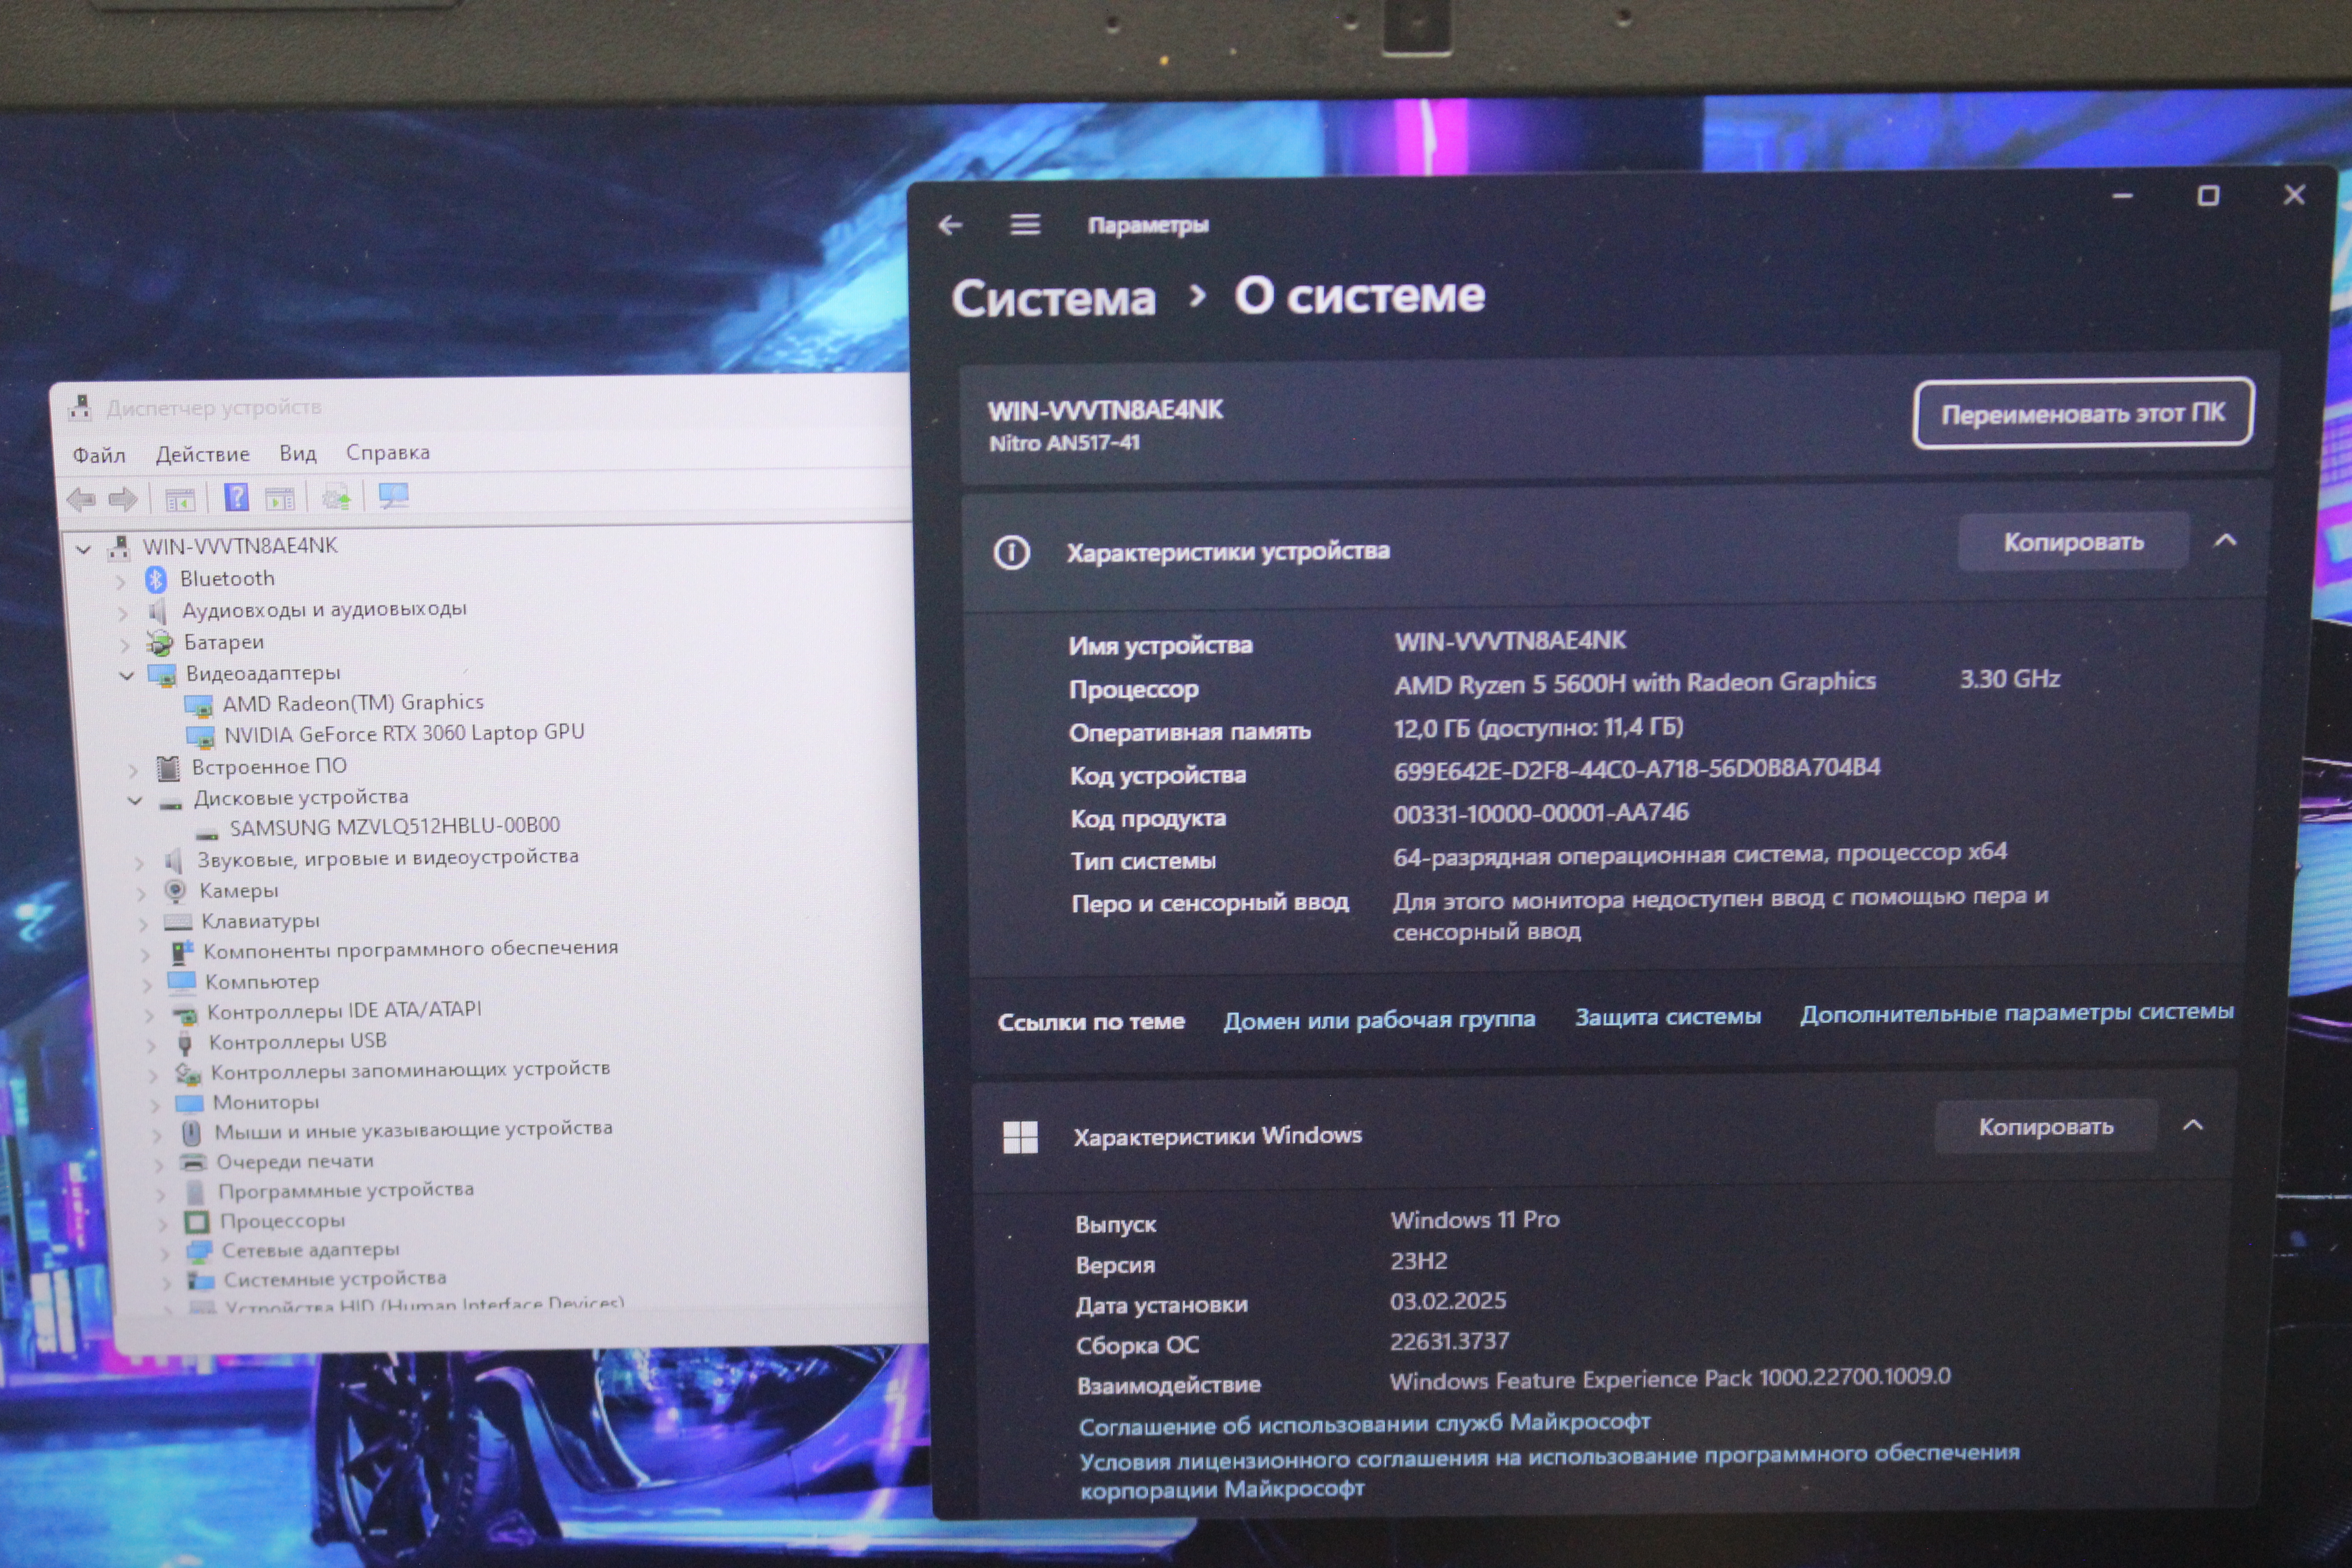Collapse Характеристики Windows section chevron
This screenshot has width=2352, height=1568.
pyautogui.click(x=2193, y=1126)
